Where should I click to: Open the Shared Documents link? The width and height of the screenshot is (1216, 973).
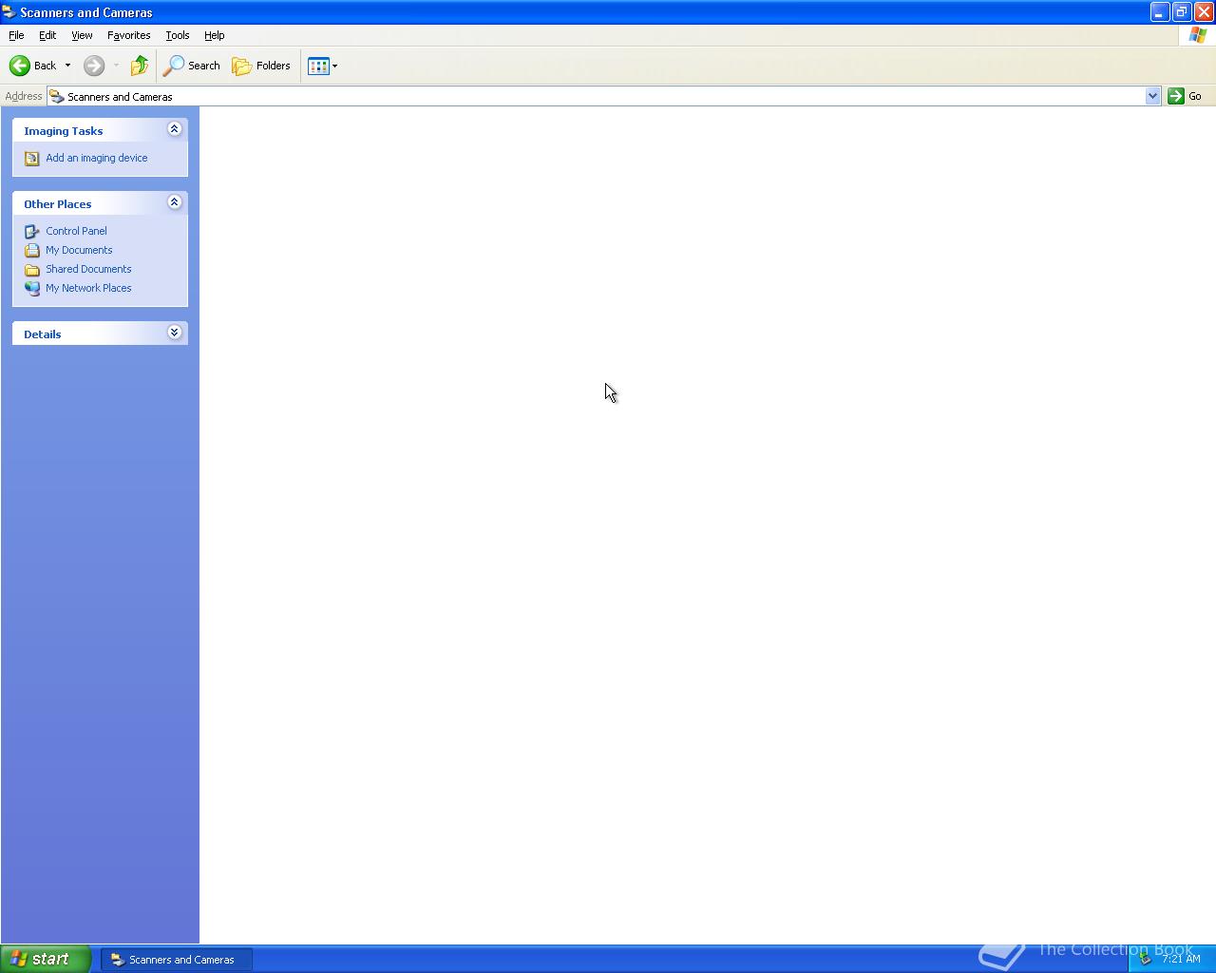click(88, 269)
